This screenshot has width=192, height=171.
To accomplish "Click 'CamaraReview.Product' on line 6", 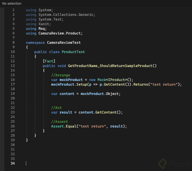I will click(x=60, y=33).
